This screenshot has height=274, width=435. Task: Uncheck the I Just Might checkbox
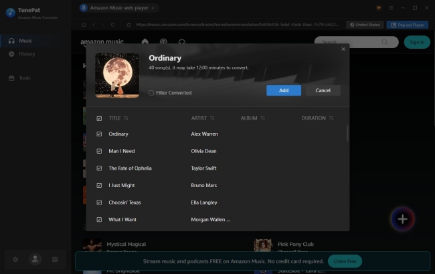coord(99,186)
